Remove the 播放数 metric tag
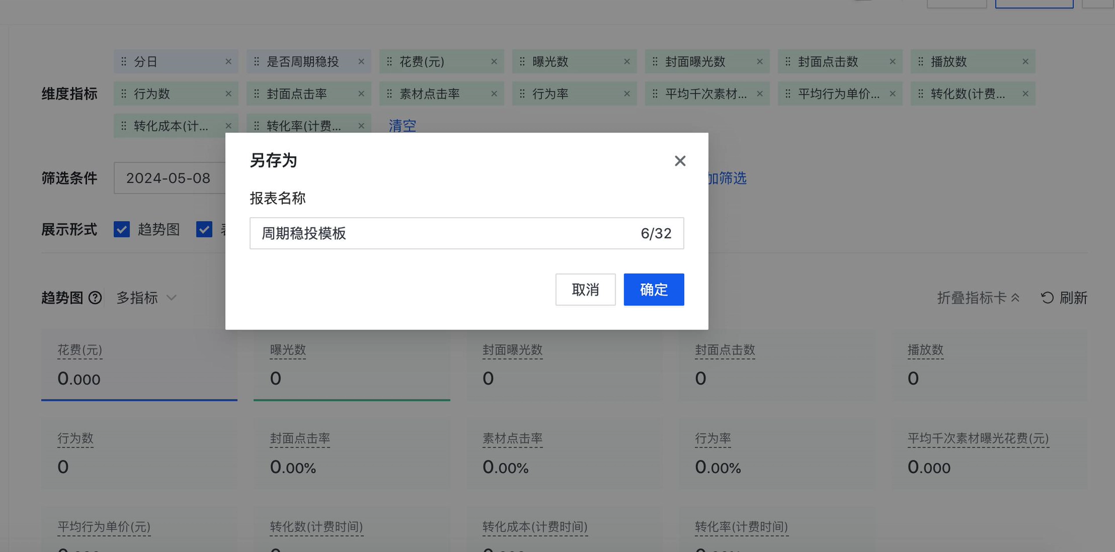This screenshot has height=552, width=1115. pyautogui.click(x=1025, y=61)
